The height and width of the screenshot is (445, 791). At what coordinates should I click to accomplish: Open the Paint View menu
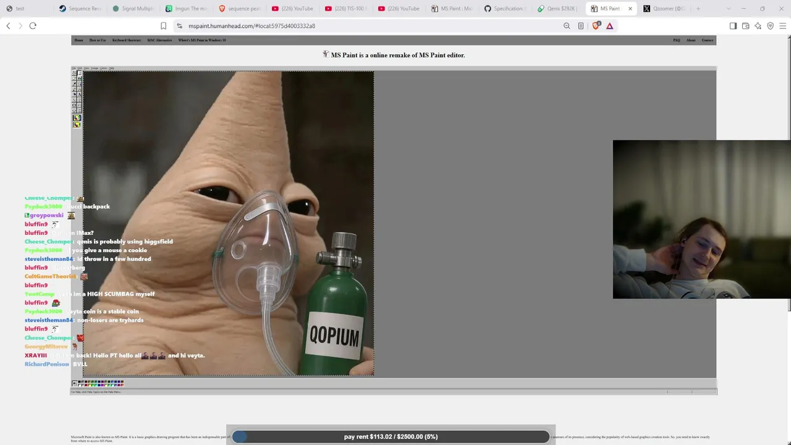(87, 68)
